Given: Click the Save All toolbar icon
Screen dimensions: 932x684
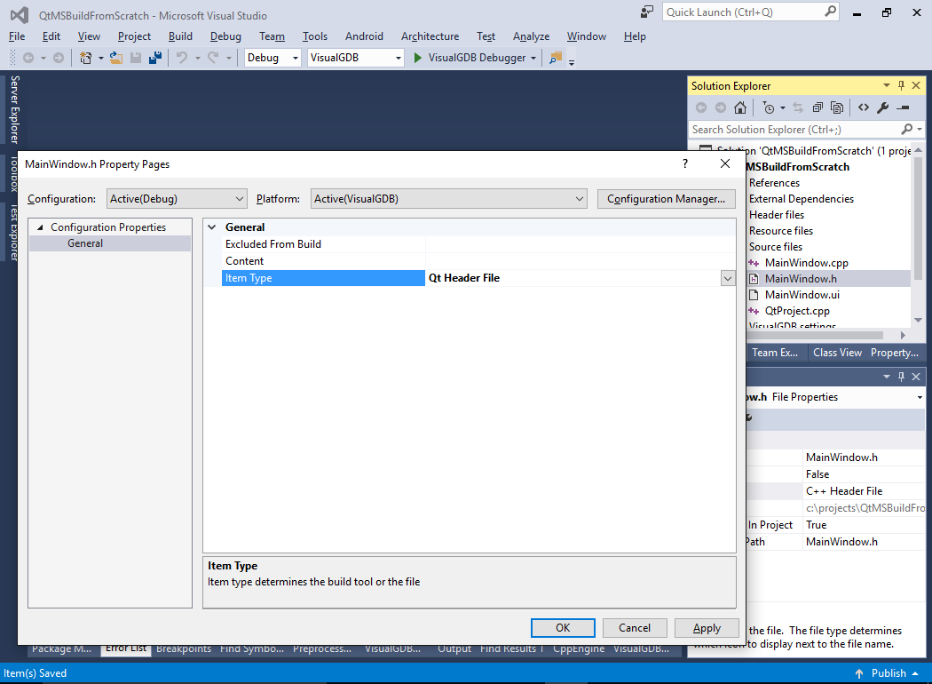Looking at the screenshot, I should 155,58.
